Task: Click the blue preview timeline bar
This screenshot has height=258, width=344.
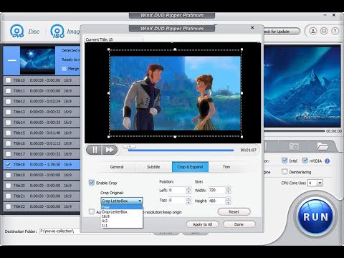Action: click(181, 150)
